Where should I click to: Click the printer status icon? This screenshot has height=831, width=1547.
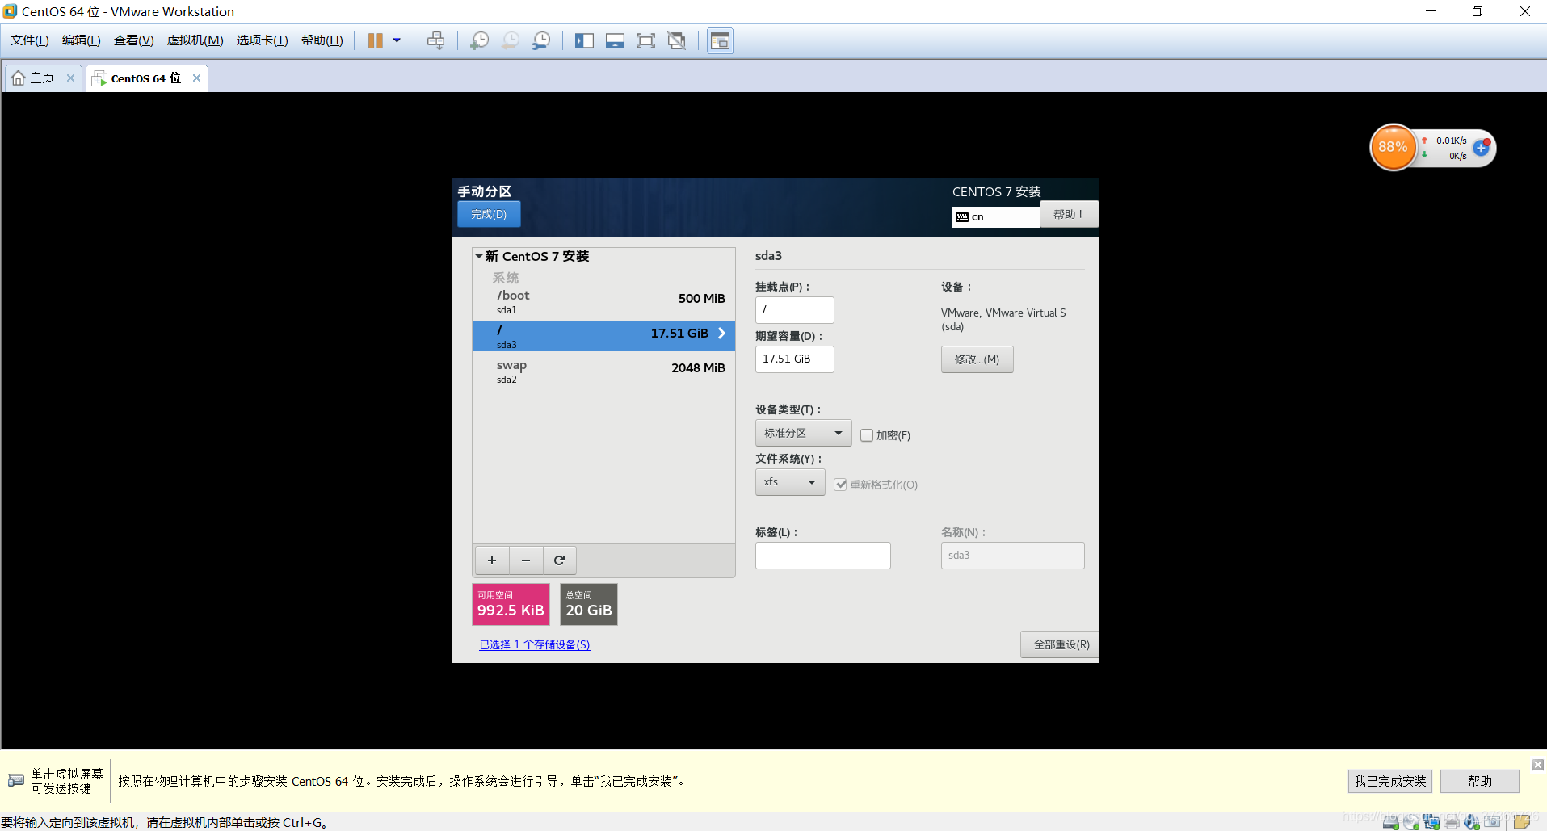[x=1452, y=822]
